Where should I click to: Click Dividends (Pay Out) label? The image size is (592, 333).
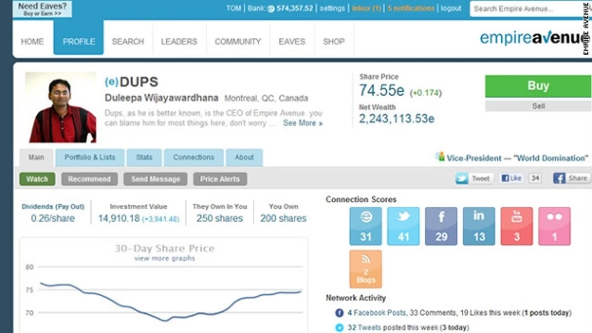53,206
